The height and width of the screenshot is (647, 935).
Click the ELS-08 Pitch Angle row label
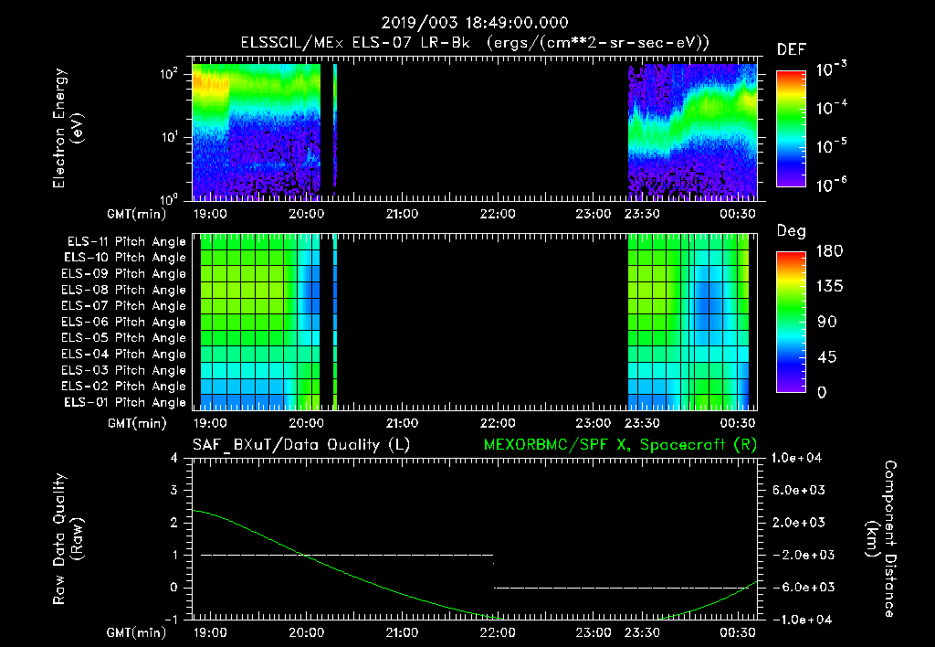click(x=123, y=290)
